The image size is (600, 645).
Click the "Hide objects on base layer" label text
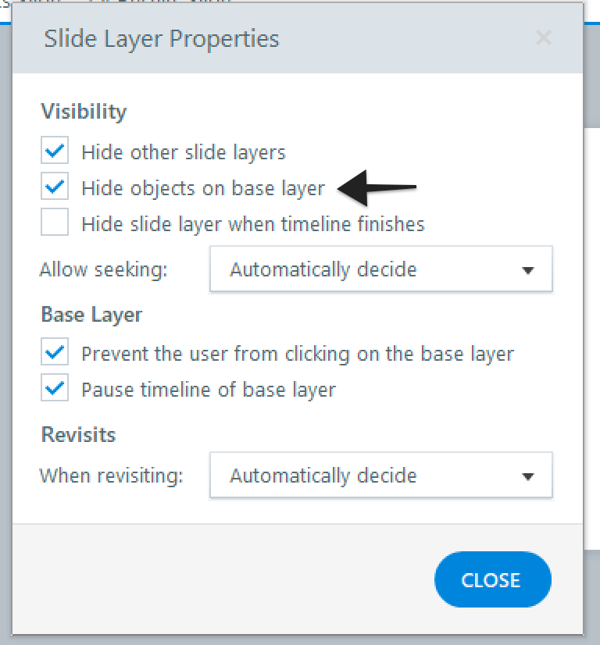point(203,188)
